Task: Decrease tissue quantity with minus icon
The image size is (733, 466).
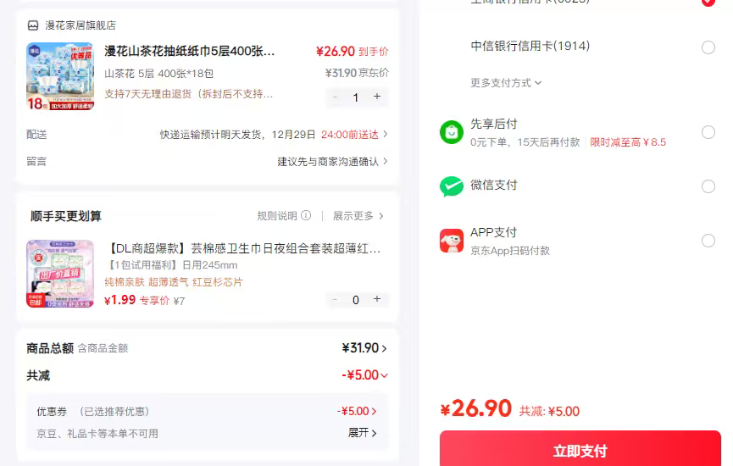Action: pyautogui.click(x=336, y=97)
